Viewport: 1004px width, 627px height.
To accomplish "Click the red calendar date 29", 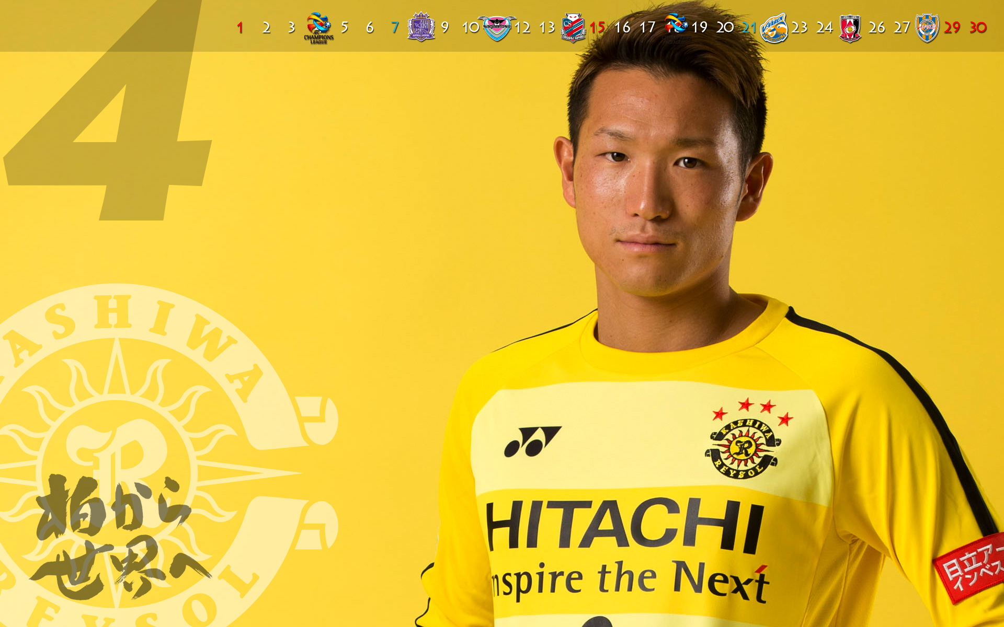I will coord(952,28).
